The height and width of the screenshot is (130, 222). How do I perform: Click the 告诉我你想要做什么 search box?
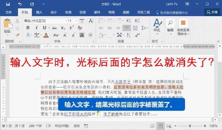(172, 13)
